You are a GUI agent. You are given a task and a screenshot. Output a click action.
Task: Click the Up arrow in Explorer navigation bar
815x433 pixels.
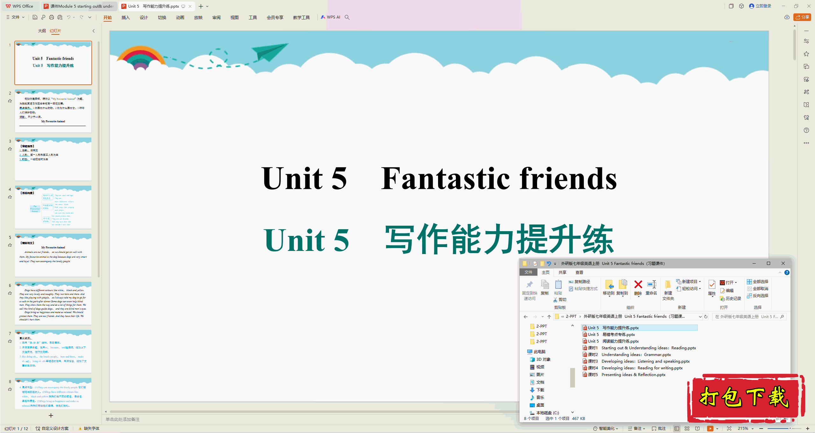pyautogui.click(x=549, y=316)
